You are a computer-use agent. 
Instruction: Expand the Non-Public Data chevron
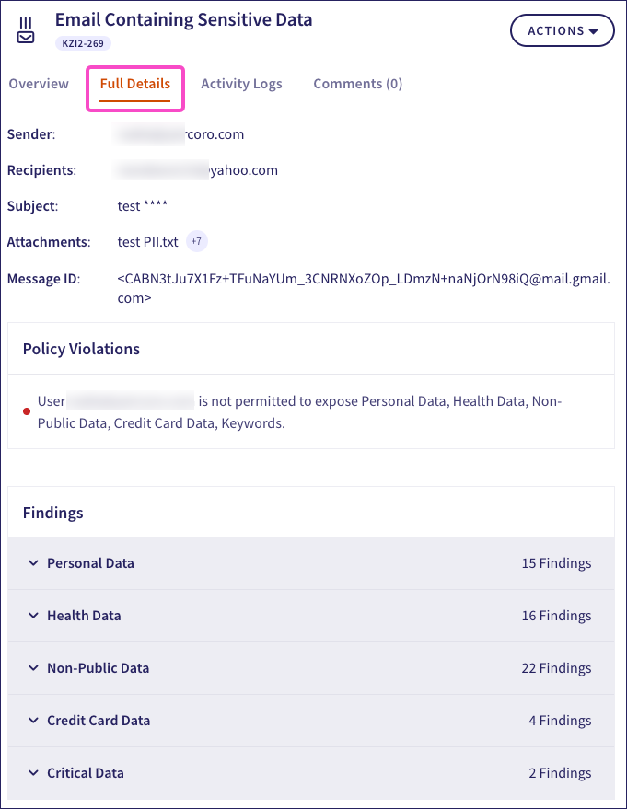pyautogui.click(x=33, y=668)
